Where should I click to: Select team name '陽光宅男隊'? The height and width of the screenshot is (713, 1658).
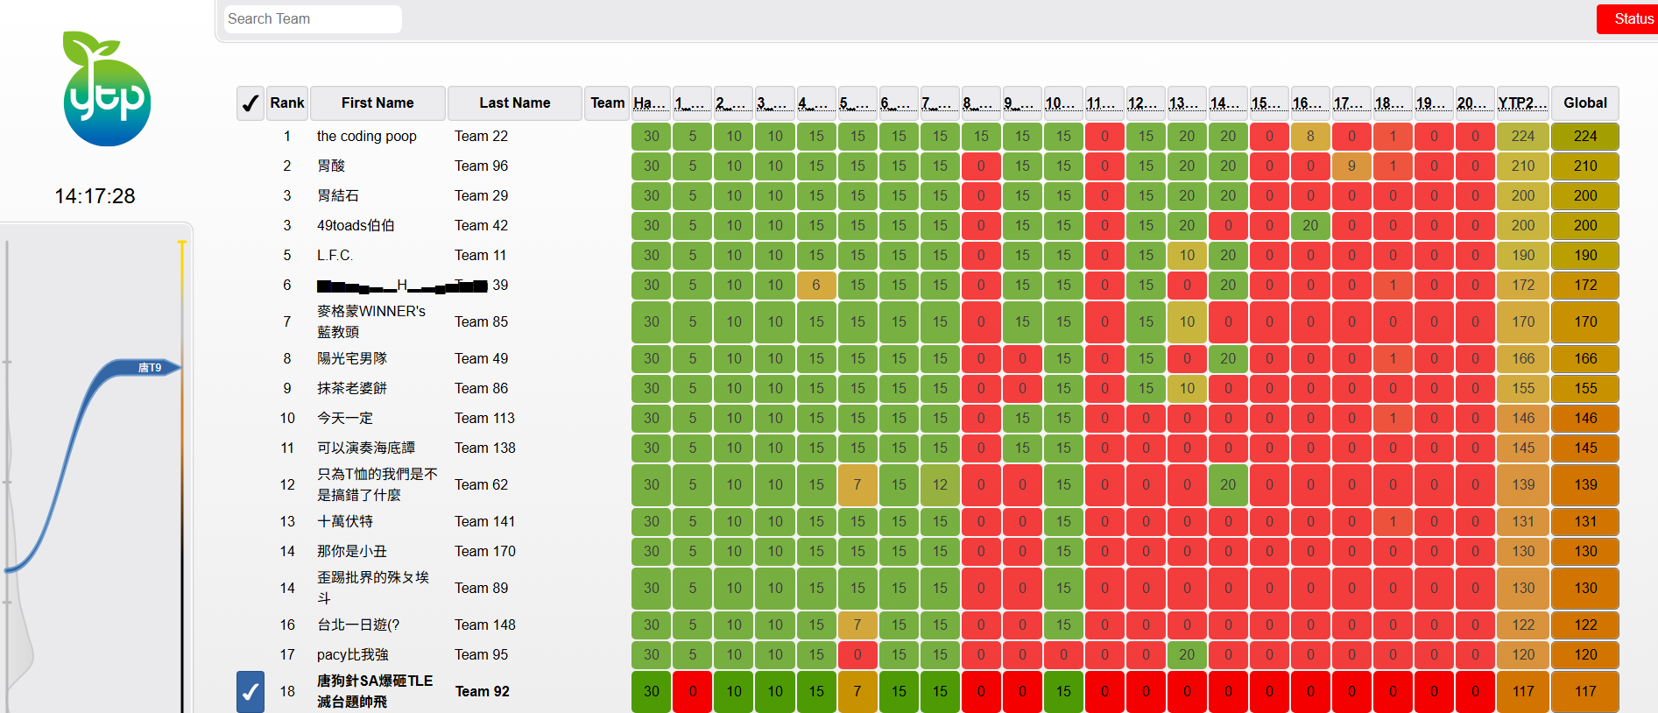[352, 358]
